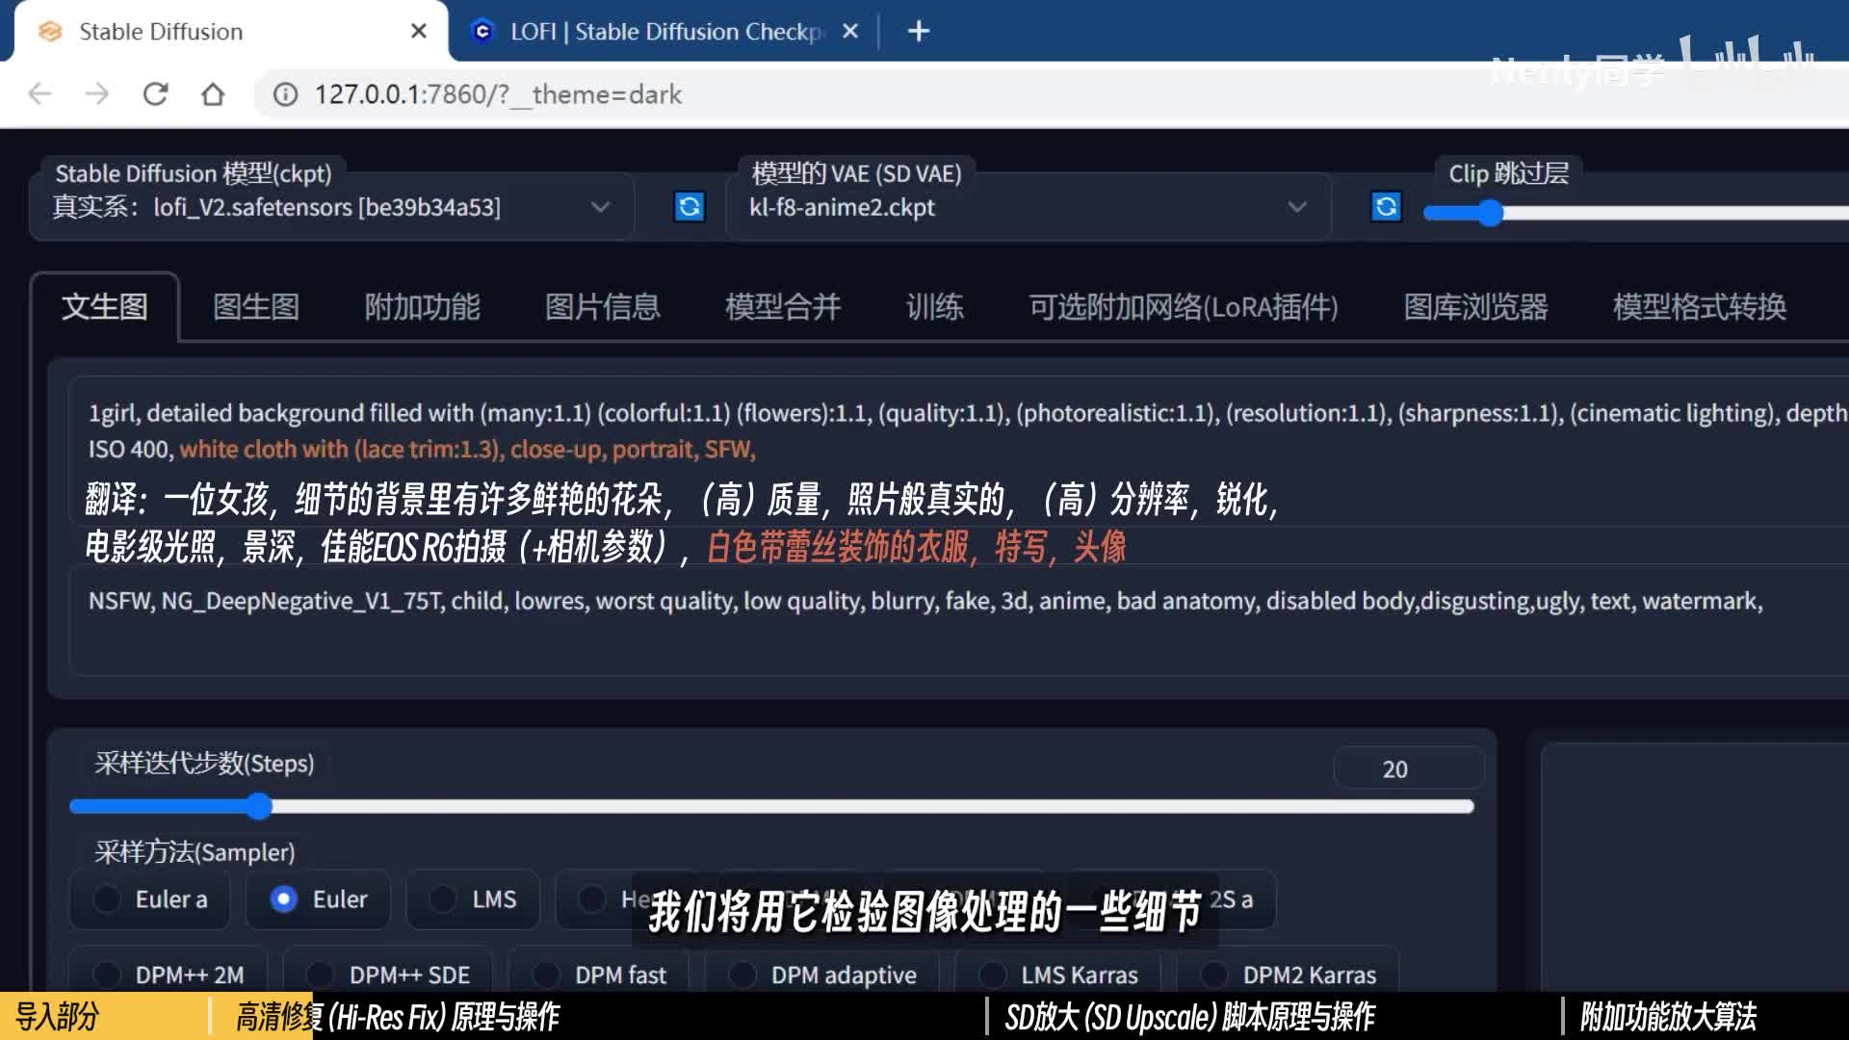Viewport: 1849px width, 1040px height.
Task: Open the 模型合并 tab
Action: (x=782, y=307)
